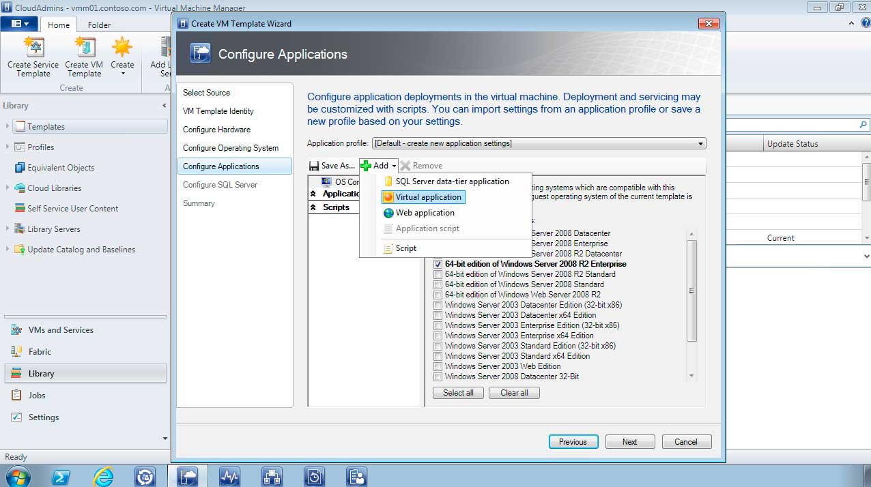Click the Create VM Template ribbon icon

[85, 47]
